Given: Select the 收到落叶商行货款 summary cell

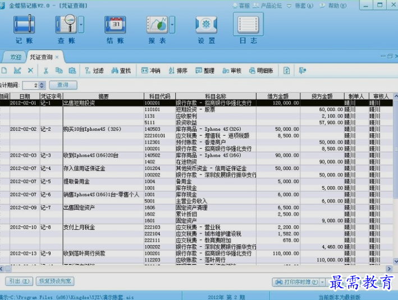Looking at the screenshot, I should 103,253.
